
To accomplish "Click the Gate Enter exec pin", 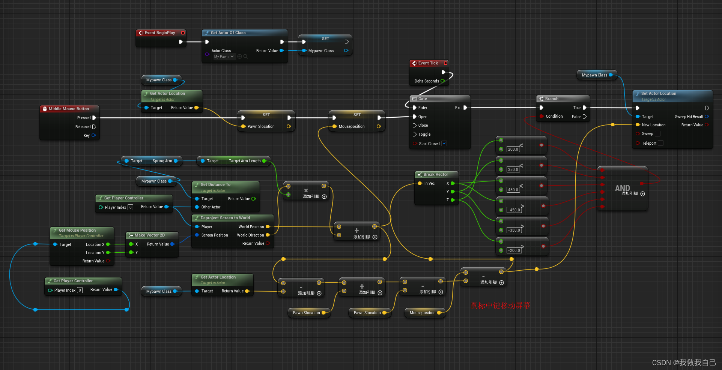I will click(415, 108).
